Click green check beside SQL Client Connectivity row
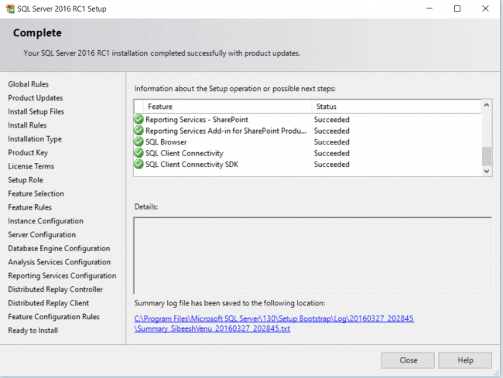The image size is (503, 378). 139,153
